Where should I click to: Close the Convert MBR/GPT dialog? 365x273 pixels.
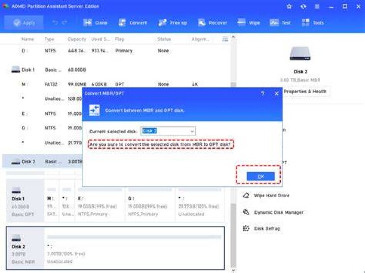pyautogui.click(x=276, y=93)
